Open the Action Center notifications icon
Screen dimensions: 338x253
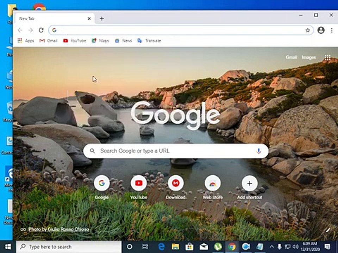[x=327, y=247]
